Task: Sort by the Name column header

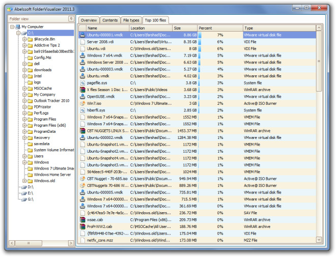Action: [x=107, y=28]
